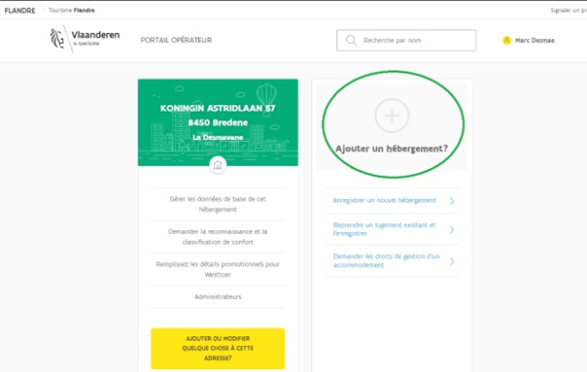
Task: Click the Marc Desmae user name
Action: [535, 41]
